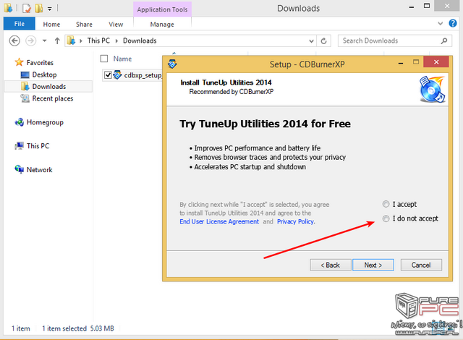Image resolution: width=463 pixels, height=340 pixels.
Task: Open Desktop in the navigation pane
Action: (44, 75)
